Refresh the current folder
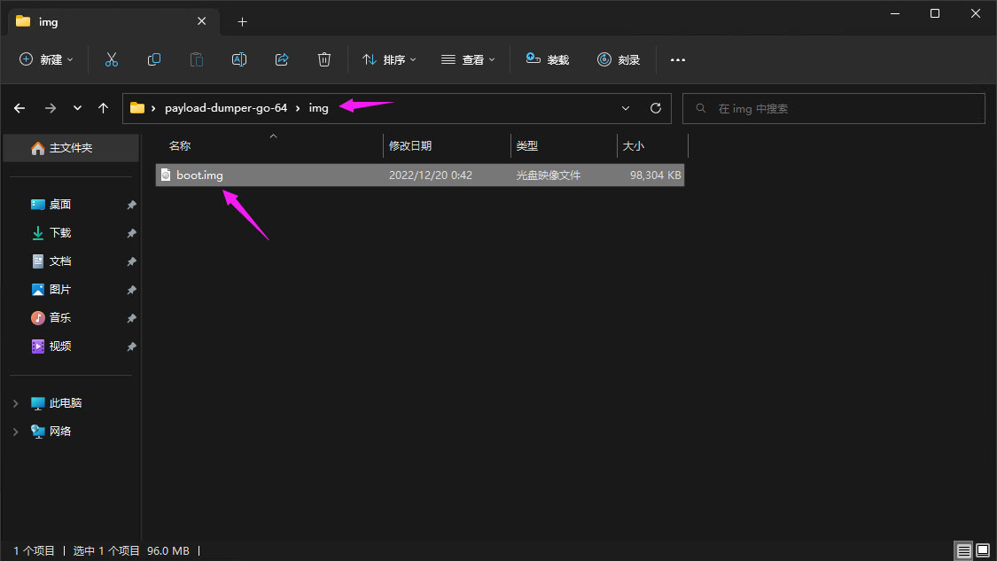997x561 pixels. 656,108
